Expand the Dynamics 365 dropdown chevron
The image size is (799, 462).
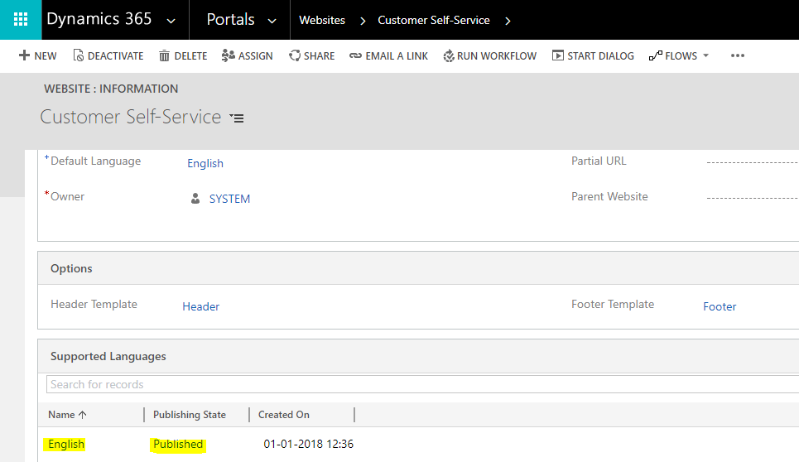click(171, 21)
